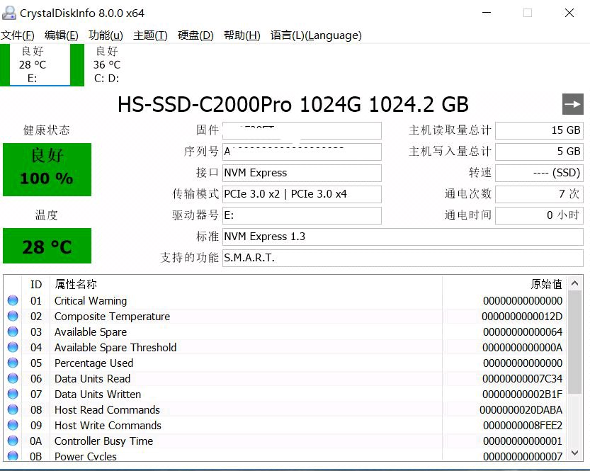This screenshot has width=590, height=471.
Task: Click the ID column header
Action: (x=36, y=284)
